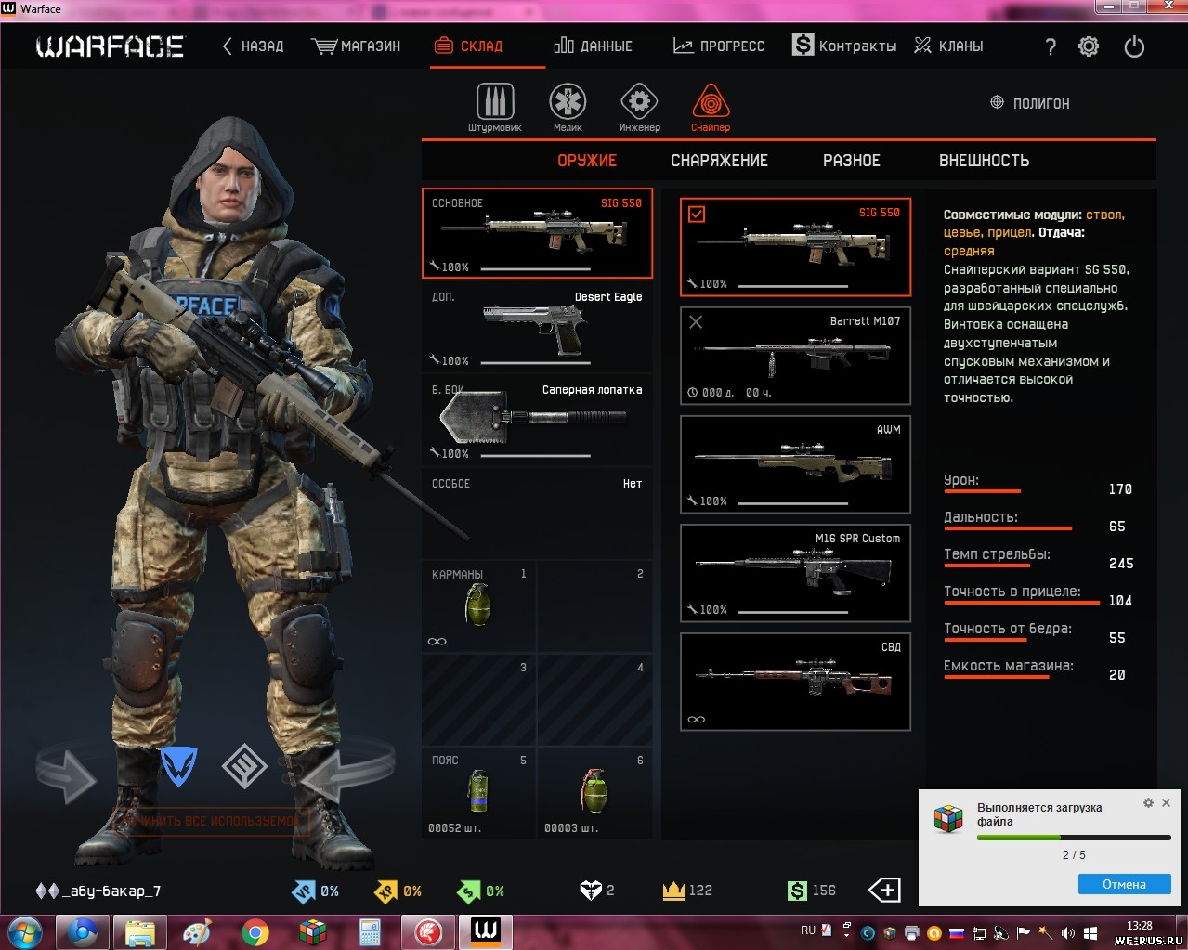Click the X mark on Barrett M107

[x=696, y=322]
